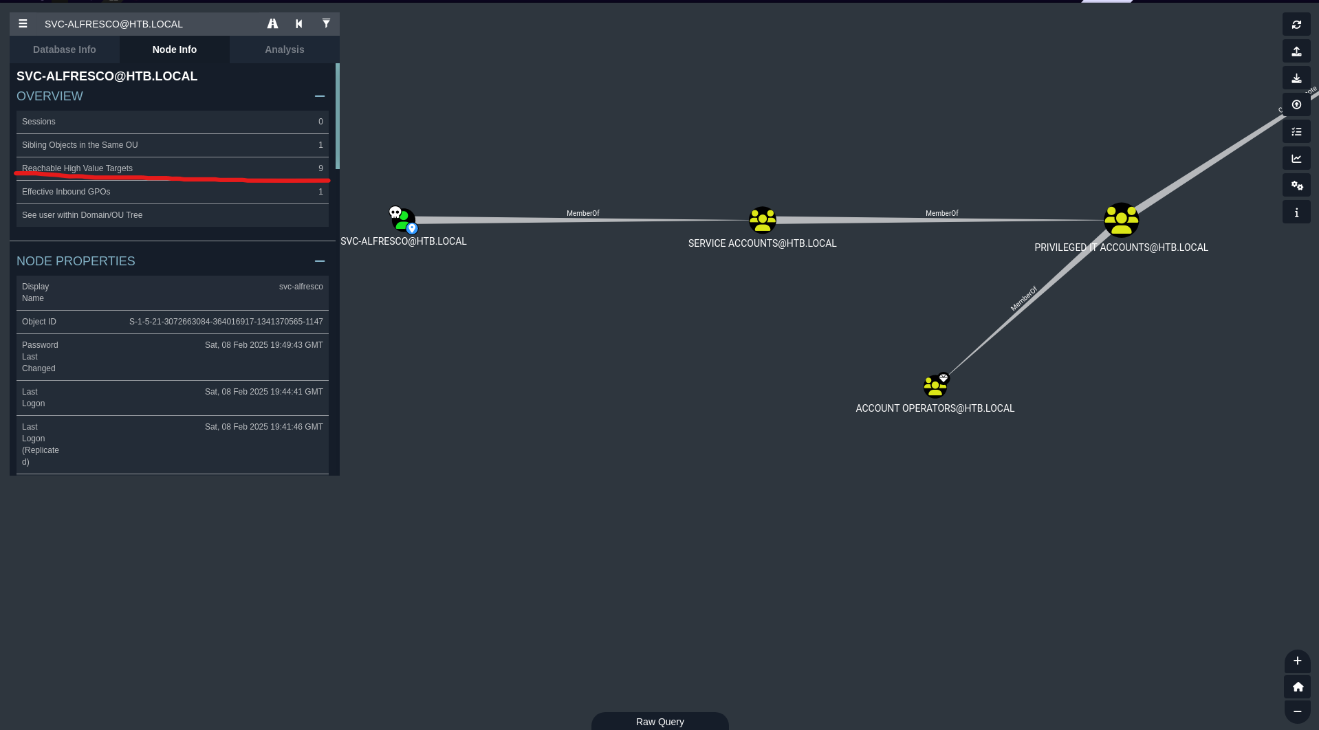The width and height of the screenshot is (1319, 730).
Task: Click the Export Graph upload-tray icon
Action: [x=1296, y=52]
